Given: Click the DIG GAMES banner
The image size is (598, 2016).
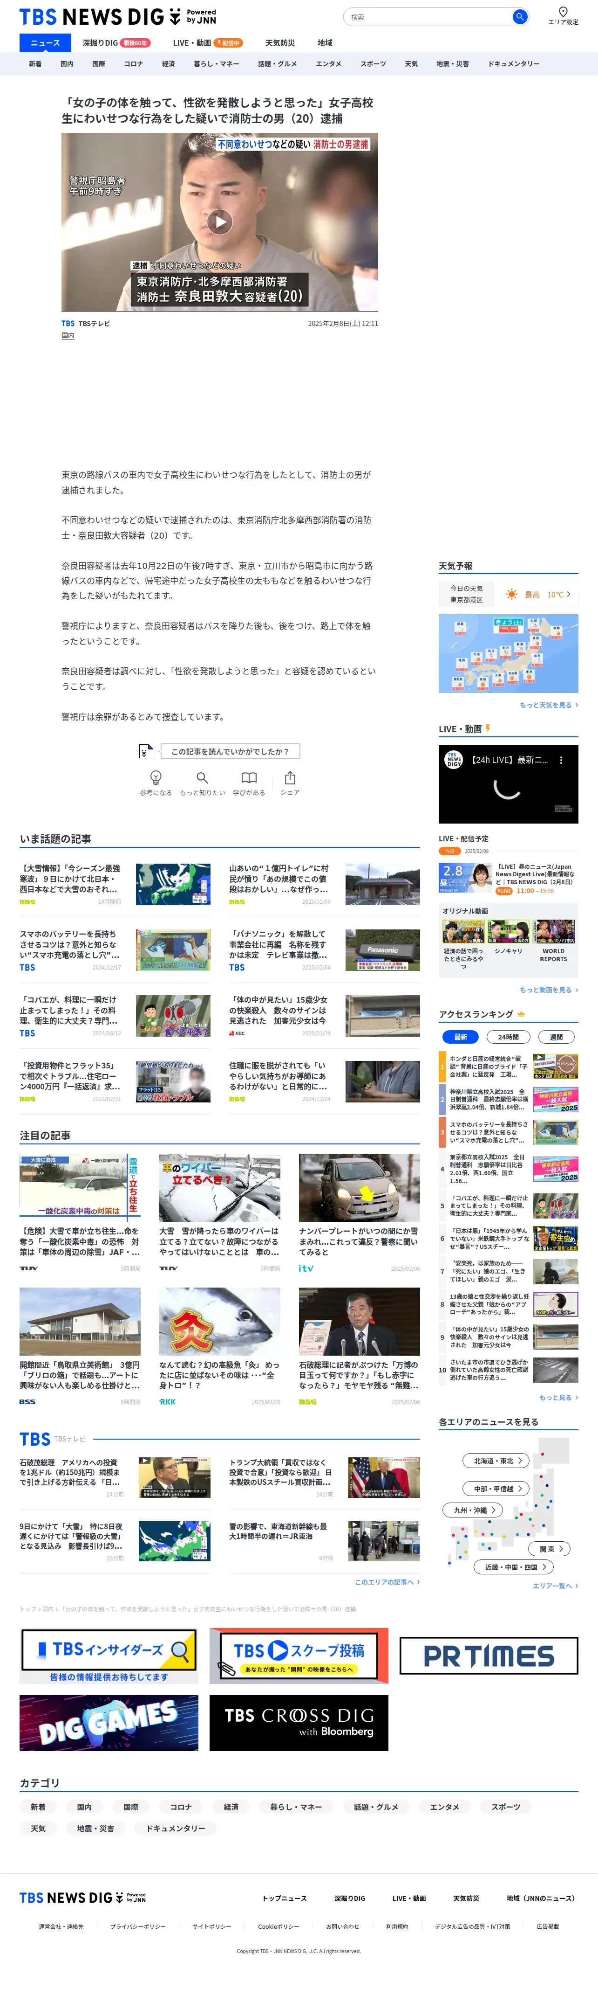Looking at the screenshot, I should 109,1723.
